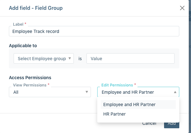191x133 pixels.
Task: Click the arrow beside Select Employee group
Action: [x=70, y=58]
